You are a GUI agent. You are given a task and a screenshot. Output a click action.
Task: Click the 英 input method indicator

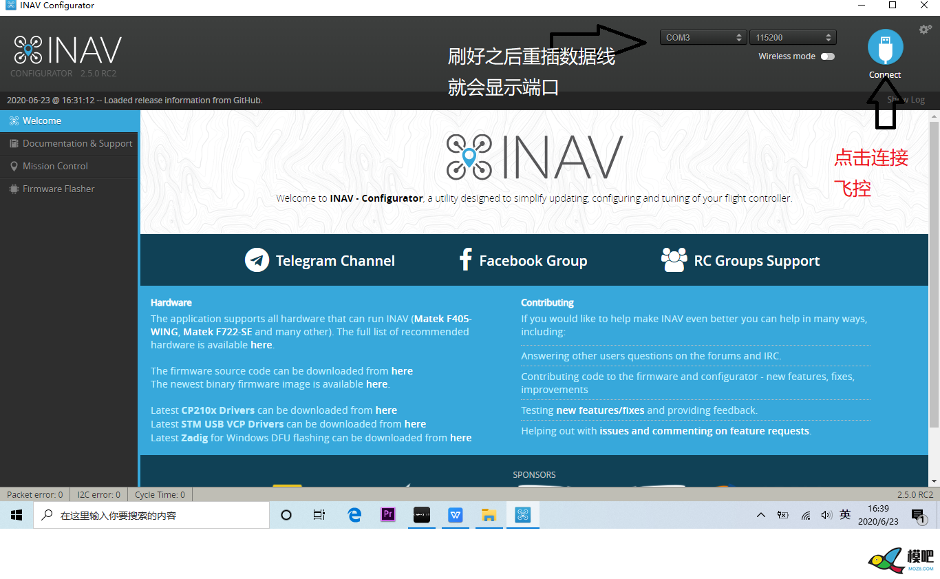click(845, 515)
